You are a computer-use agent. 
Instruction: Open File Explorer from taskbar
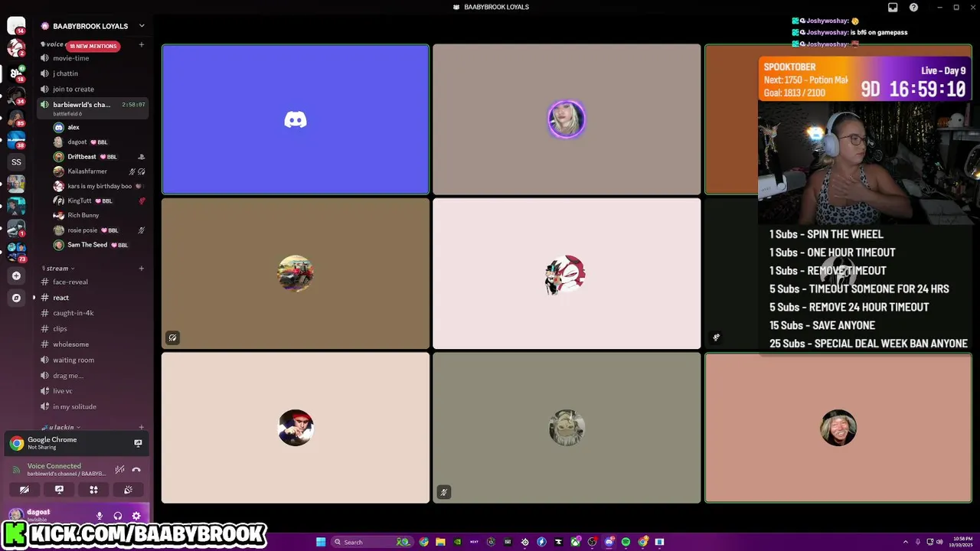(x=440, y=542)
